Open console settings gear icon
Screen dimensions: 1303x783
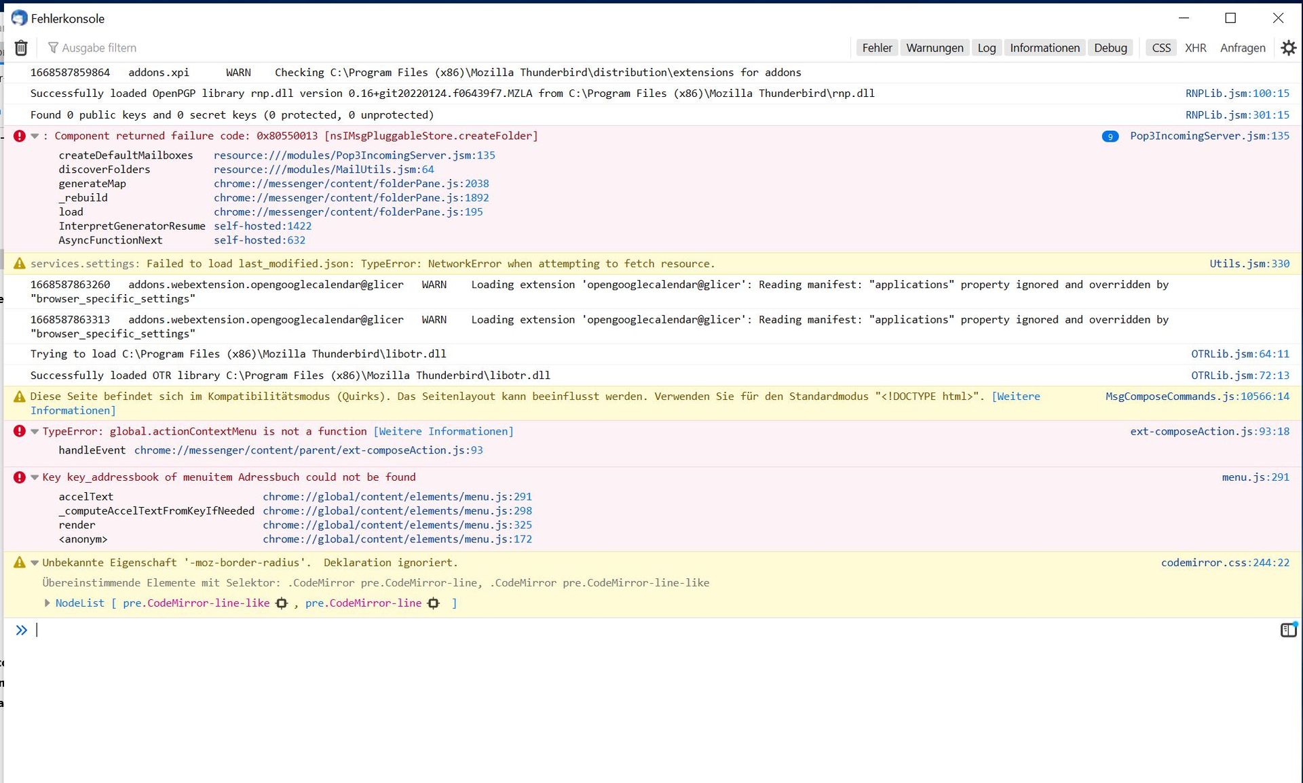[1288, 48]
